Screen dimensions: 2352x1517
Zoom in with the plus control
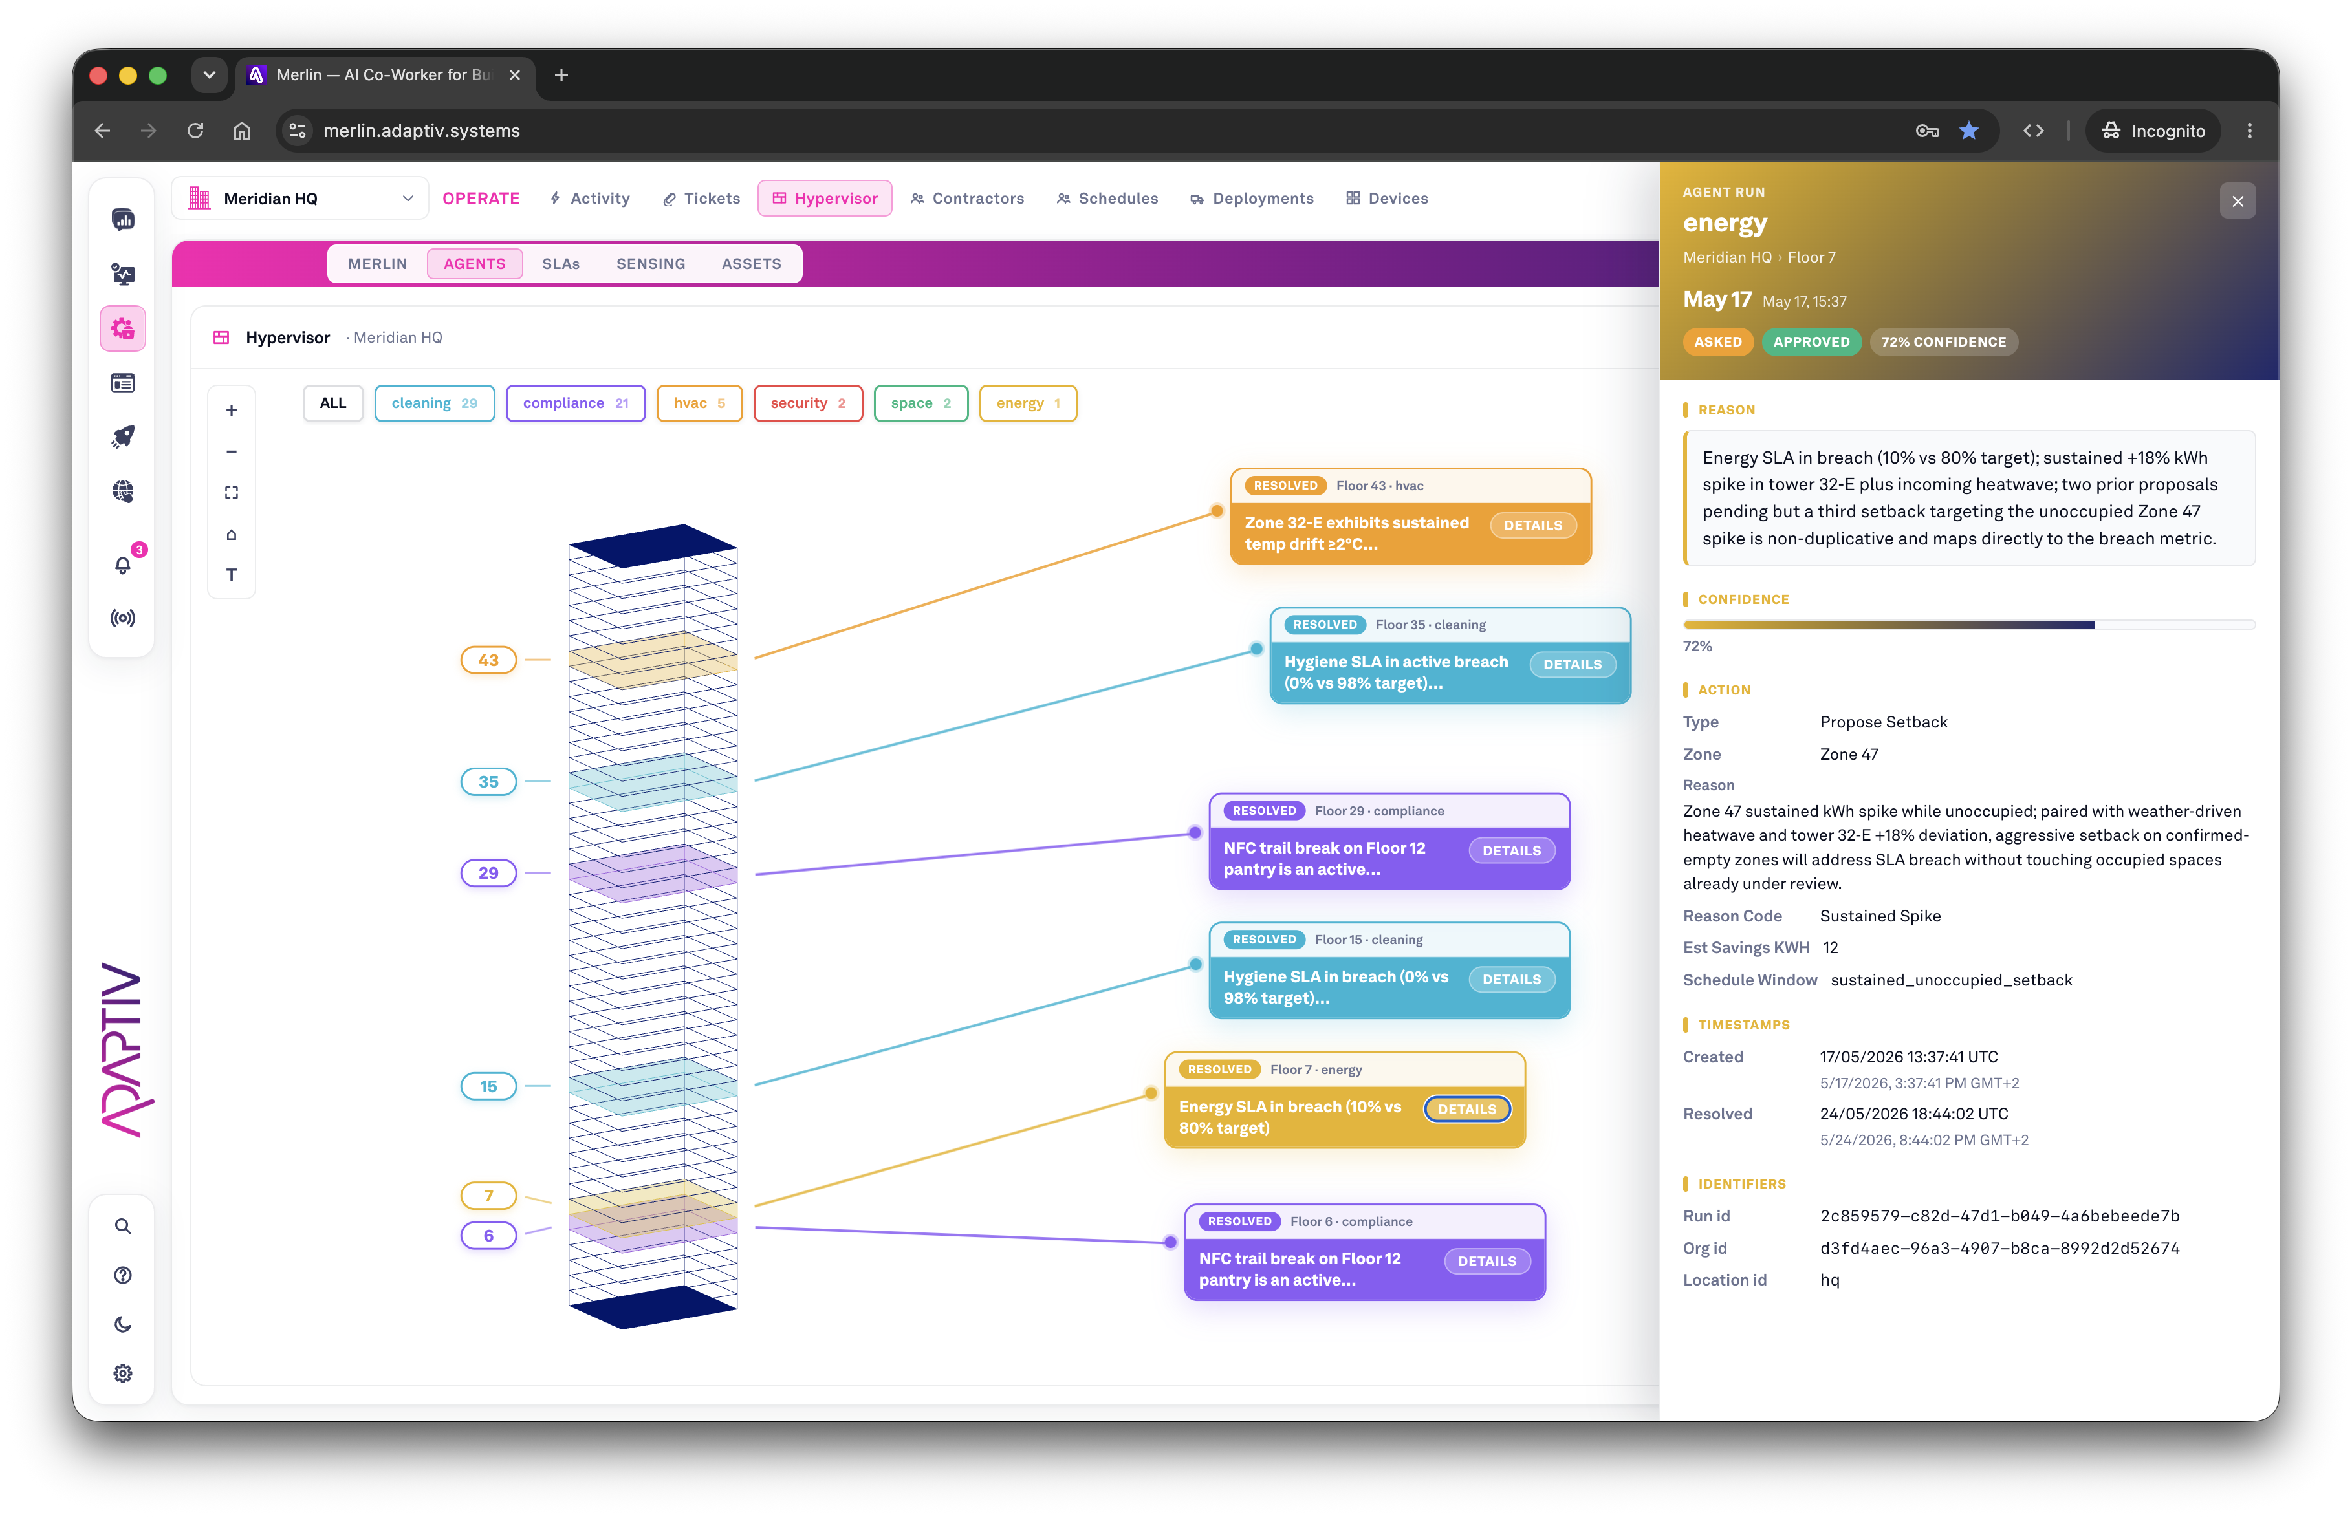[x=232, y=410]
